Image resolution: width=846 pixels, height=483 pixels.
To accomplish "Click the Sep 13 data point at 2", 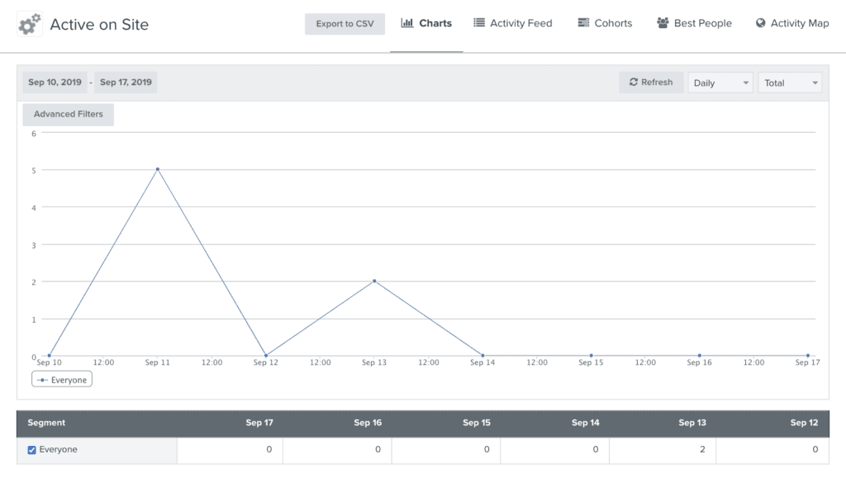I will 374,281.
